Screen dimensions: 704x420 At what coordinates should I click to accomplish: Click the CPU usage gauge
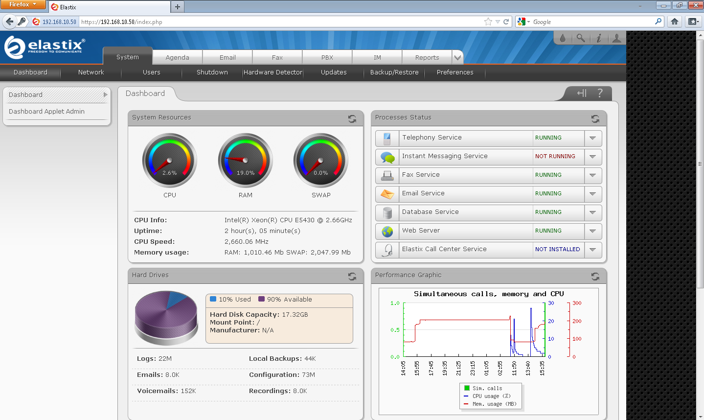click(170, 161)
